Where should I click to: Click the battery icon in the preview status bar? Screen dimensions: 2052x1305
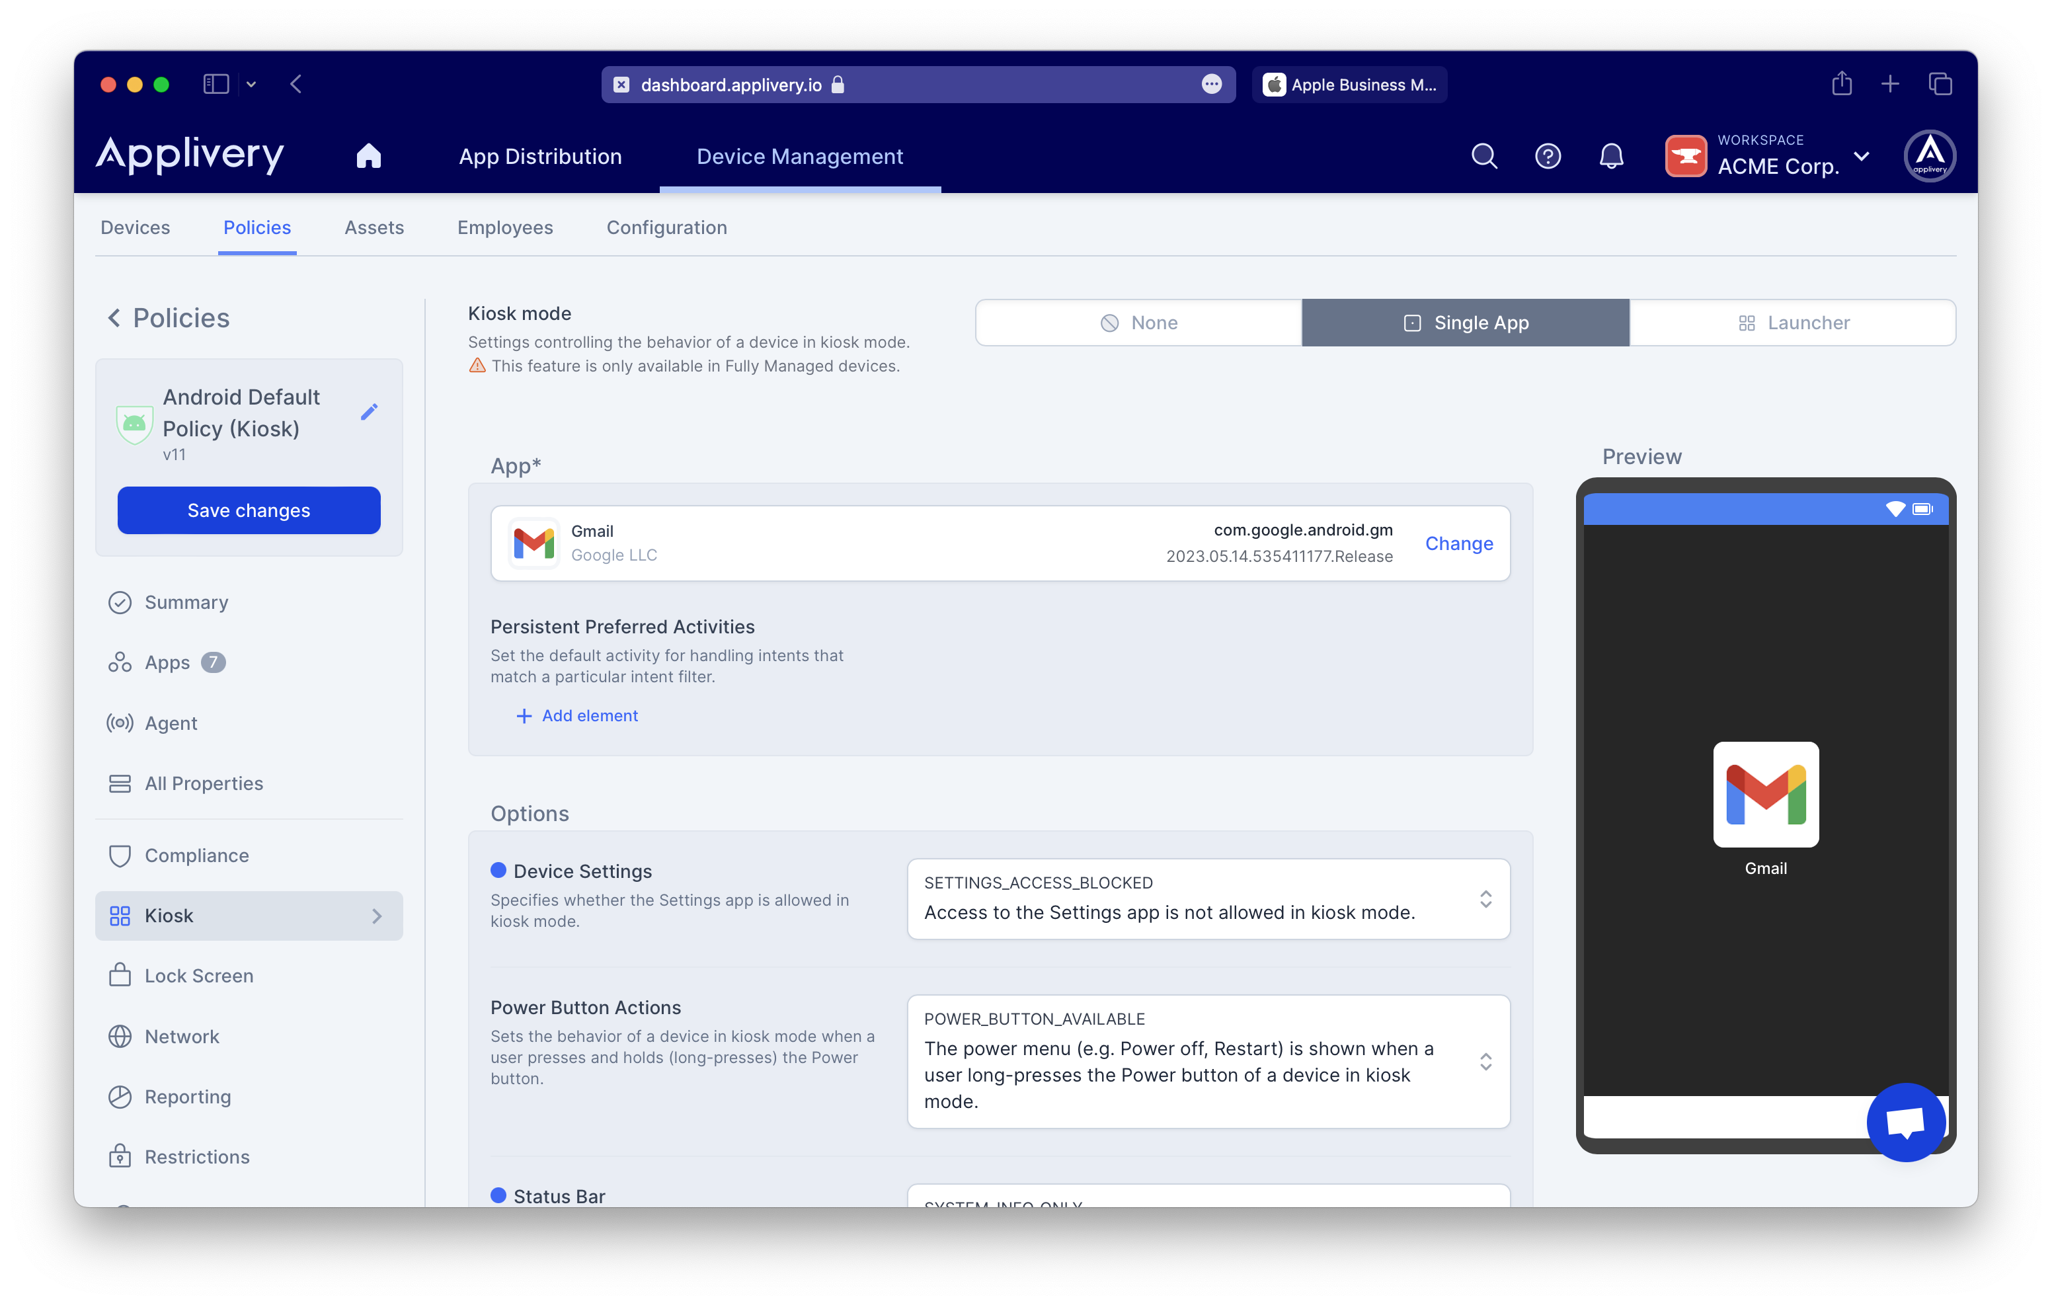[x=1922, y=509]
